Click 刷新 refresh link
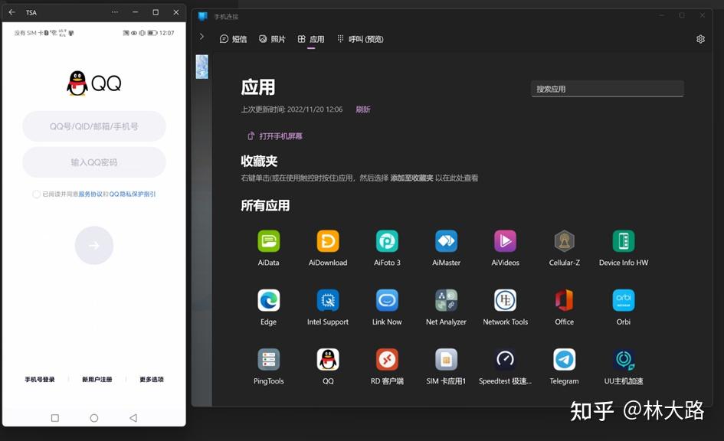Screen dimensions: 724x441 coord(363,109)
